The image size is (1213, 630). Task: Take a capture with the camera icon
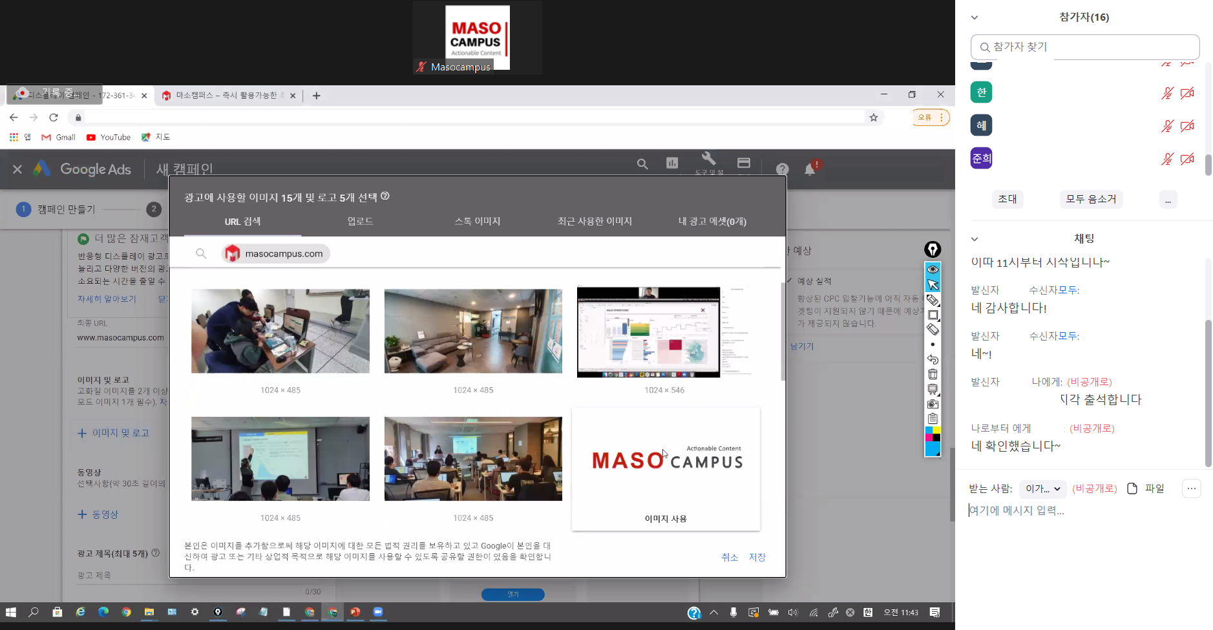pyautogui.click(x=933, y=404)
